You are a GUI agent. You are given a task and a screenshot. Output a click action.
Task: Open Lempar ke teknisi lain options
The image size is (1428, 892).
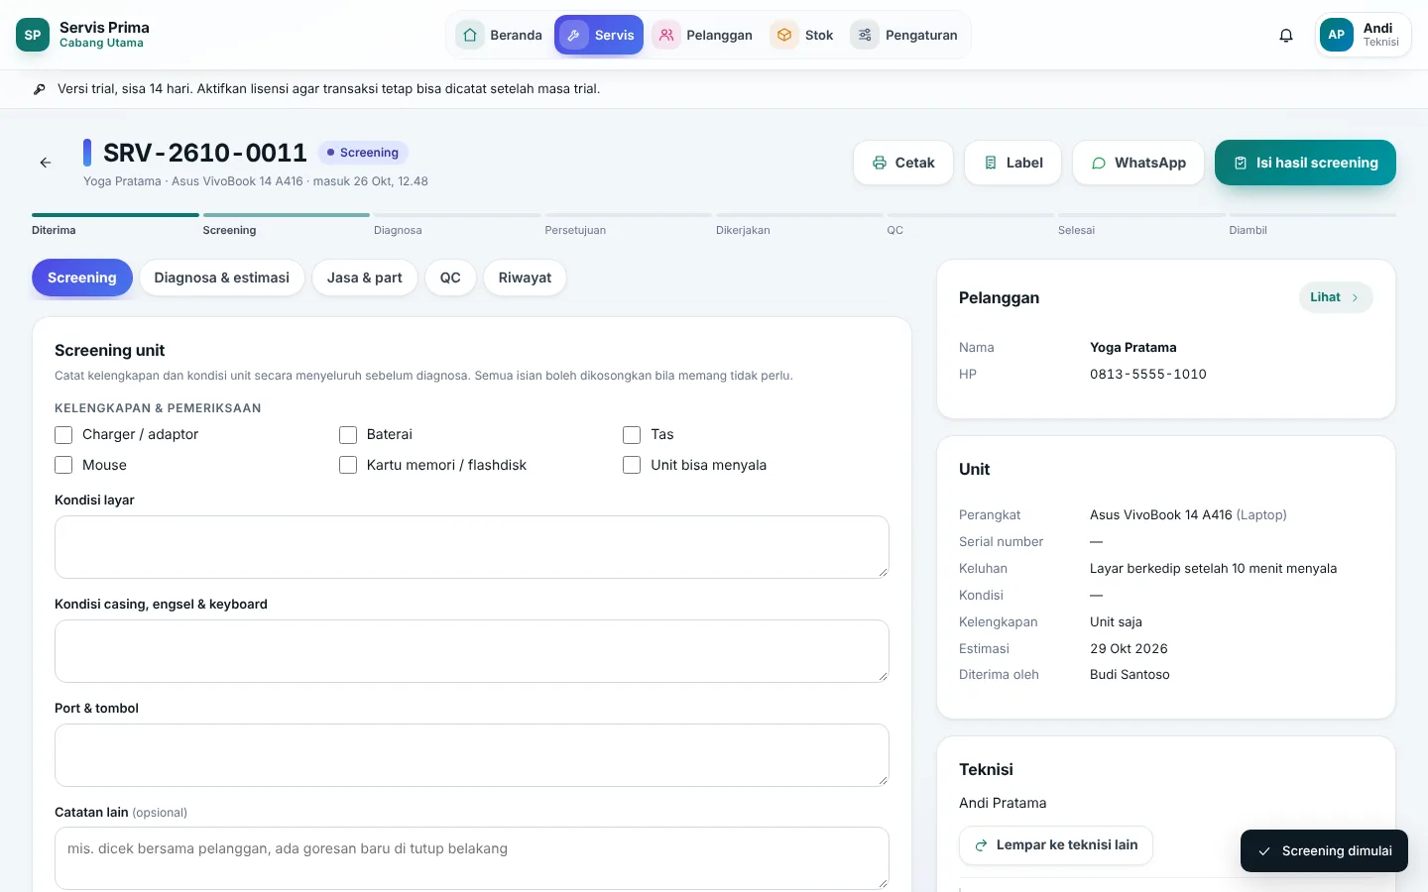click(x=1056, y=845)
